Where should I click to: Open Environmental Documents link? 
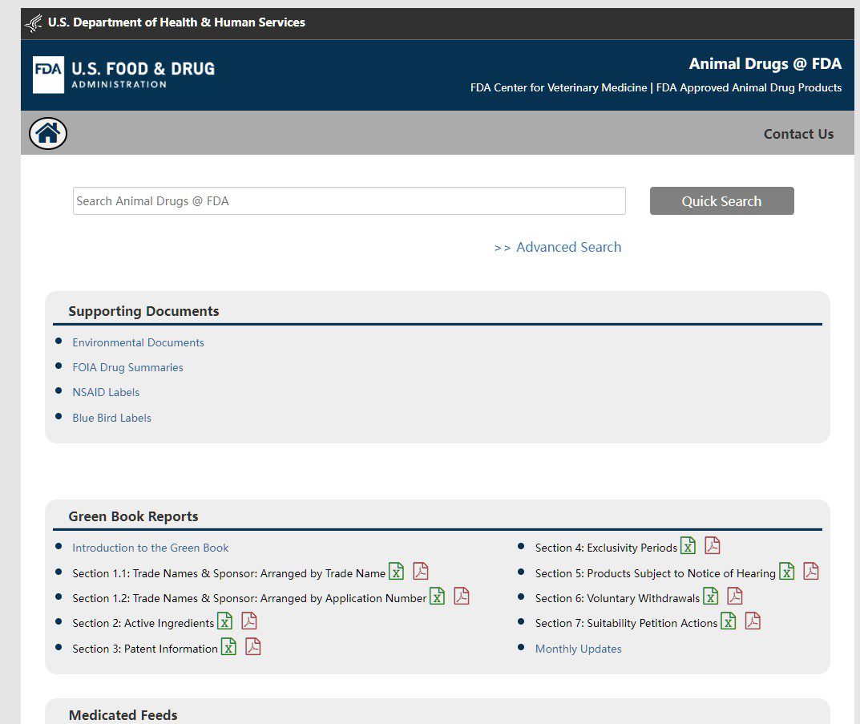coord(138,343)
